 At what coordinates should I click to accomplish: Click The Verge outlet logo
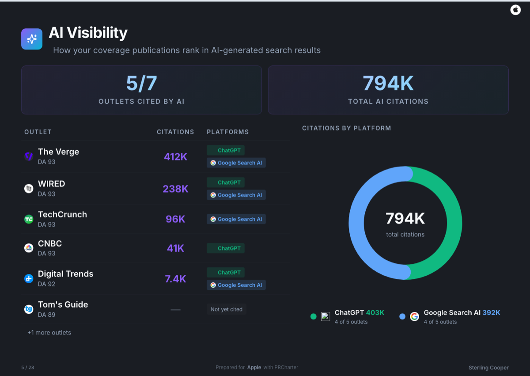coord(29,156)
